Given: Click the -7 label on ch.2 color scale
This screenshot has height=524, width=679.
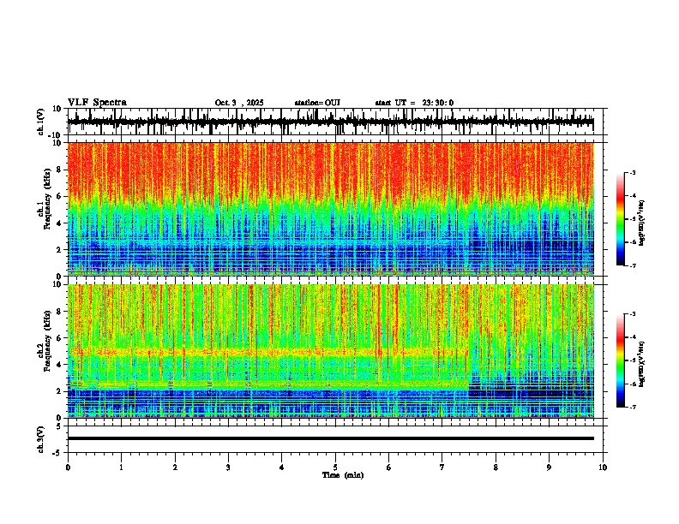Looking at the screenshot, I should 632,407.
